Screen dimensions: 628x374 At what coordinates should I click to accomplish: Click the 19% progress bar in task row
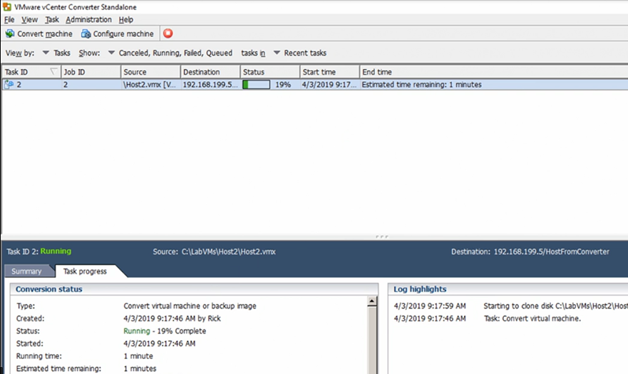pos(257,85)
